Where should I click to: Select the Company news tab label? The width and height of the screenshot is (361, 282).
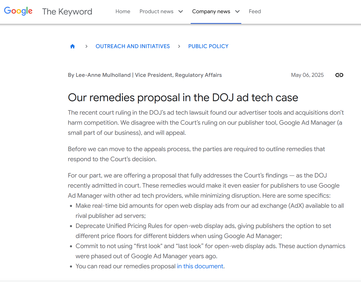point(211,11)
